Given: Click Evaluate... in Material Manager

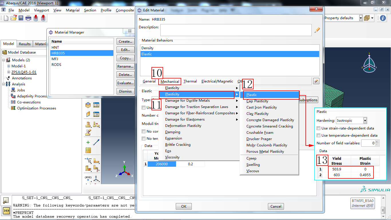Looking at the screenshot, I should tap(125, 83).
